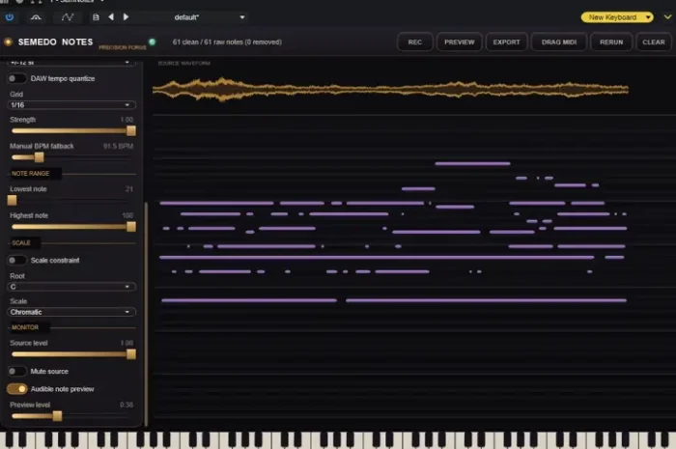This screenshot has width=676, height=449.
Task: Click the Source level slider
Action: [x=73, y=354]
